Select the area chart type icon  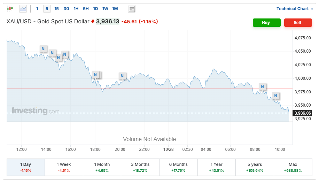pyautogui.click(x=23, y=8)
